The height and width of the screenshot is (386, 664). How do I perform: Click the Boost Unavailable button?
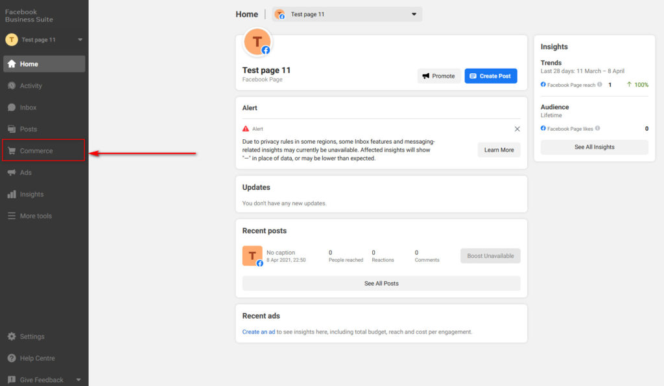click(490, 256)
